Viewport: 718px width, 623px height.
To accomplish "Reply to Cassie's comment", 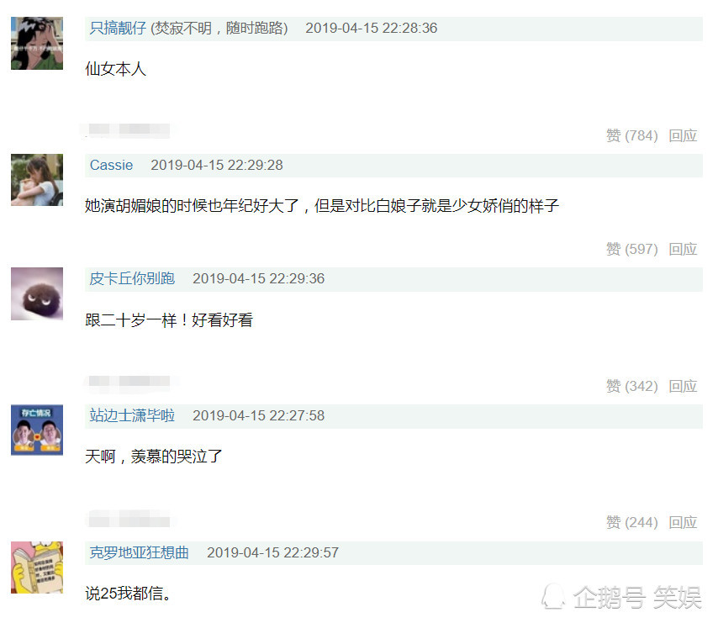I will 683,249.
